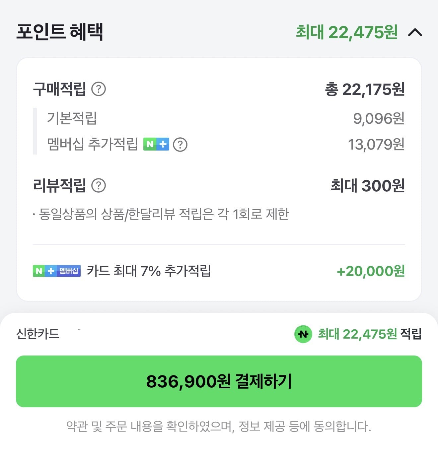Viewport: 438px width, 456px height.
Task: Open help icon next to 구매적립
Action: pos(99,89)
